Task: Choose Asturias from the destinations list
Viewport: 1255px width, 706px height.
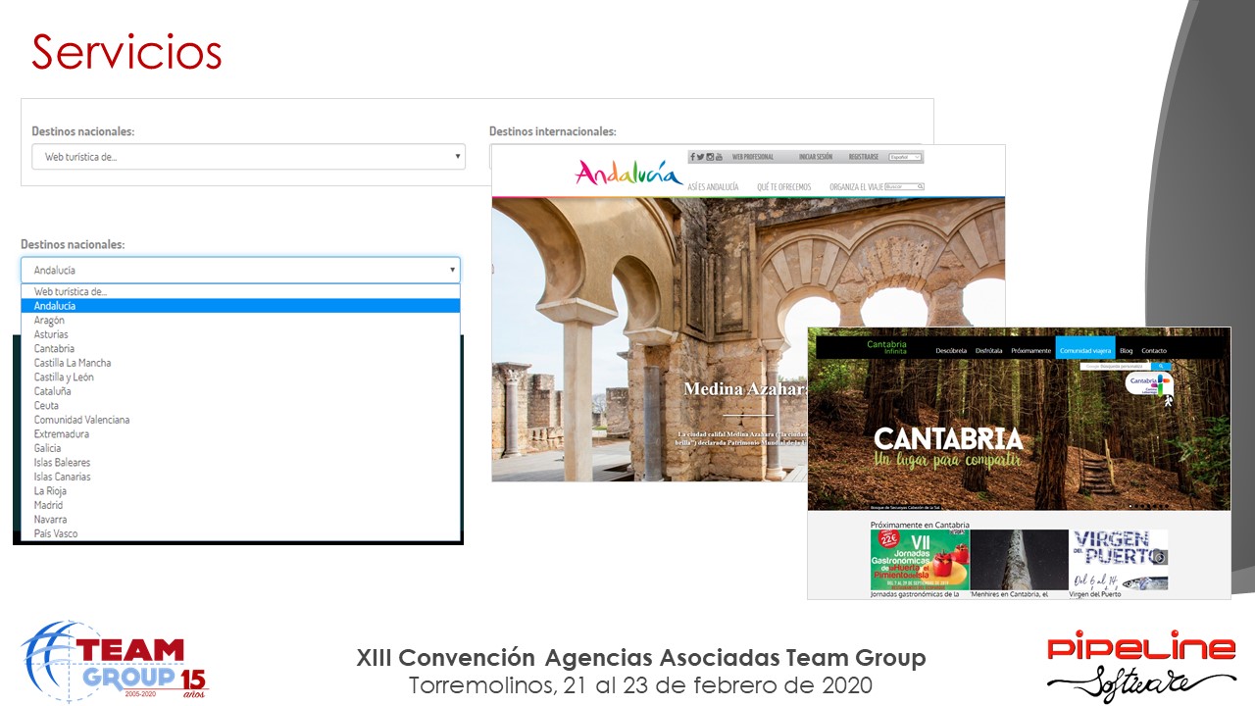Action: pyautogui.click(x=240, y=334)
